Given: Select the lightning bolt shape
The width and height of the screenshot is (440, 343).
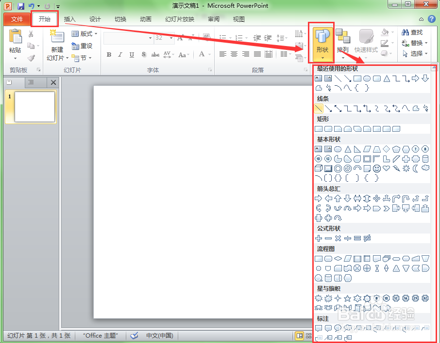Looking at the screenshot, I should [x=396, y=168].
